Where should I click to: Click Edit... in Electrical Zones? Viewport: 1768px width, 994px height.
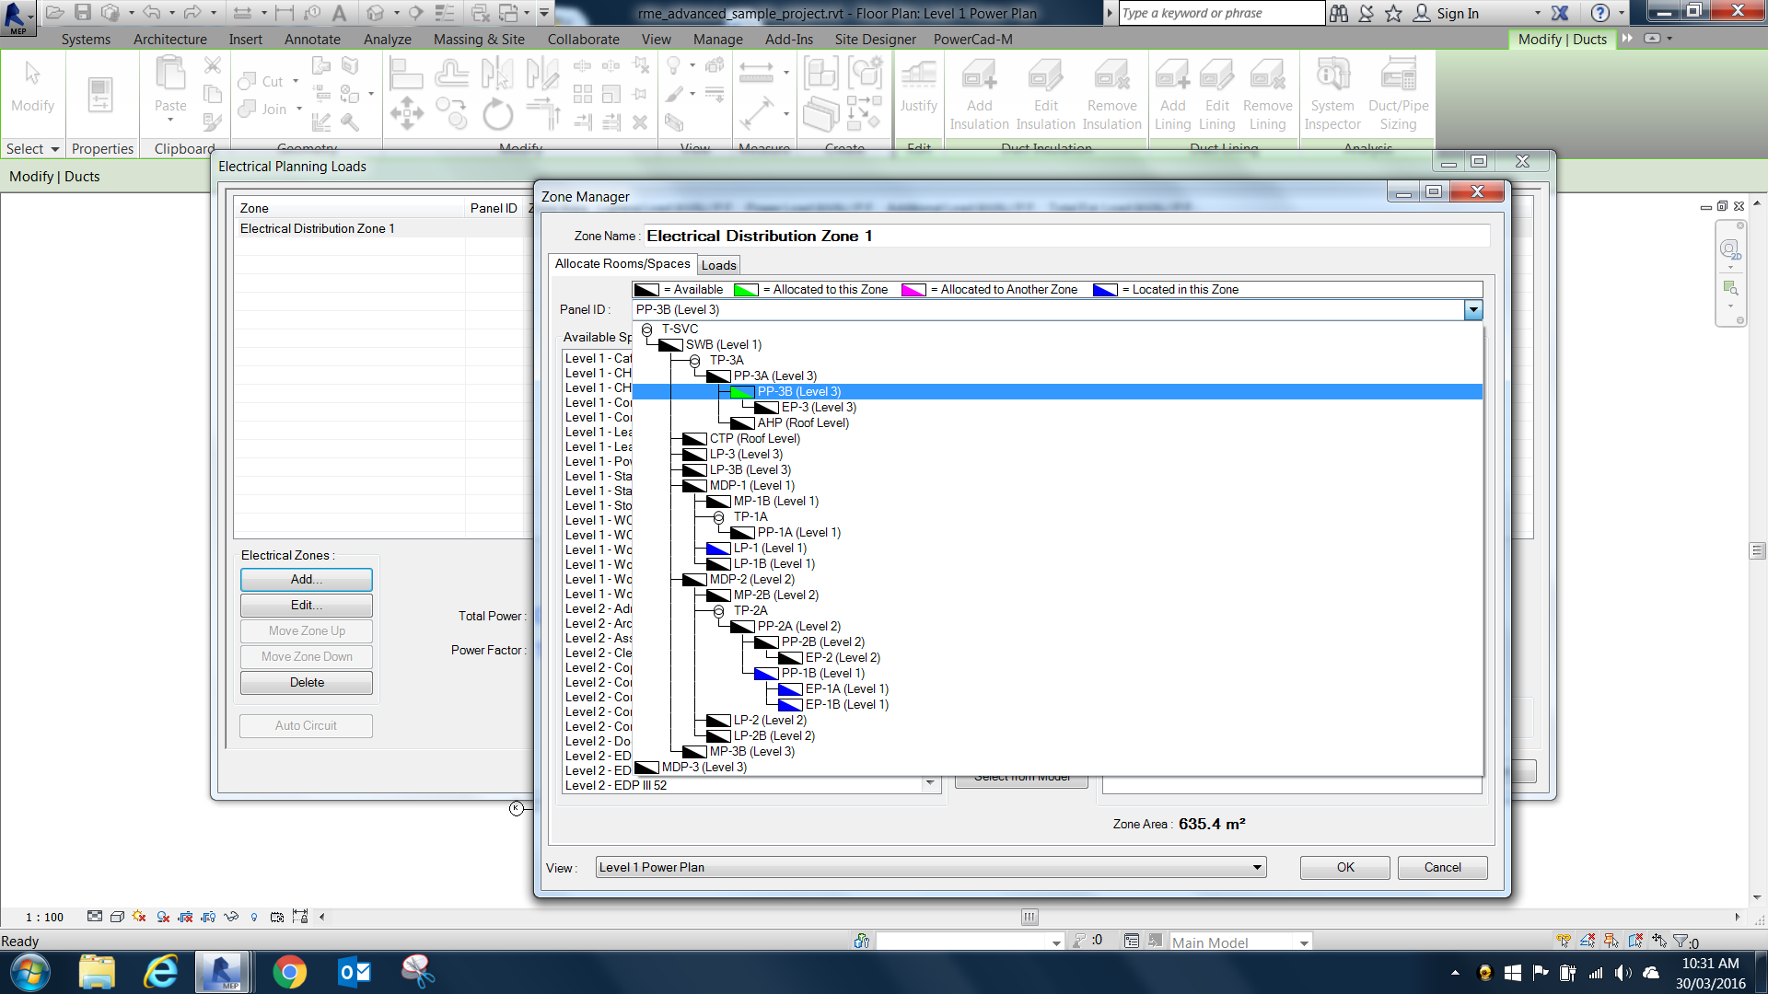[307, 605]
